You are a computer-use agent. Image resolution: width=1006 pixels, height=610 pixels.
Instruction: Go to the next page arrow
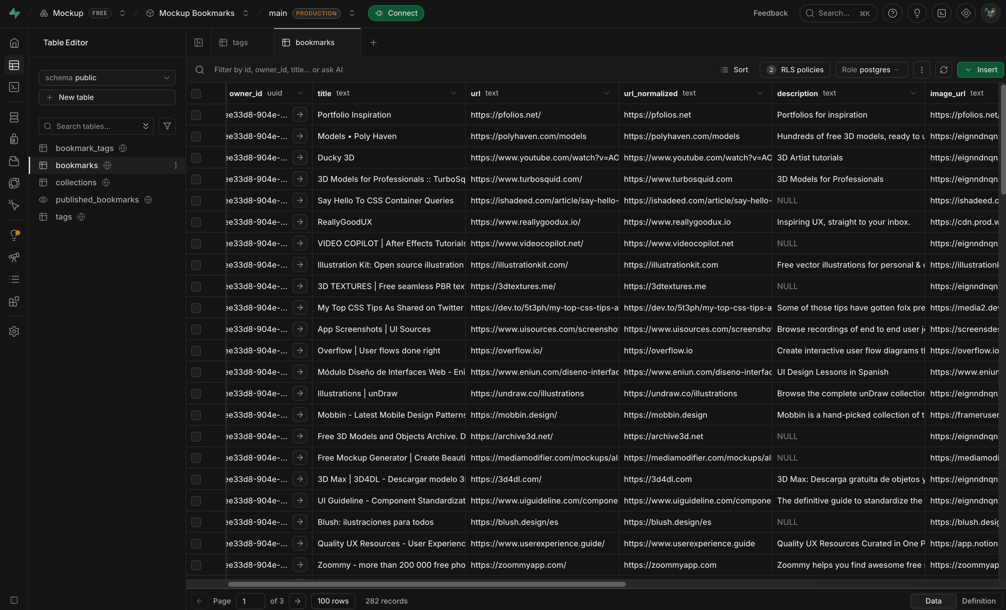[297, 601]
